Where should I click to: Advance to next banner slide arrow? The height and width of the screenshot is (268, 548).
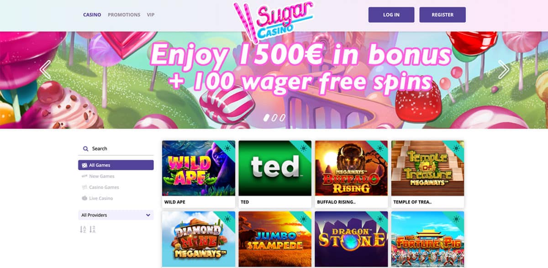[503, 69]
